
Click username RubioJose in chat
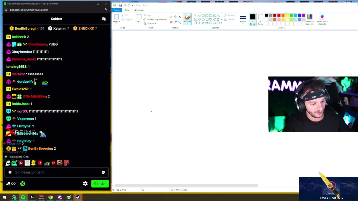click(x=20, y=104)
